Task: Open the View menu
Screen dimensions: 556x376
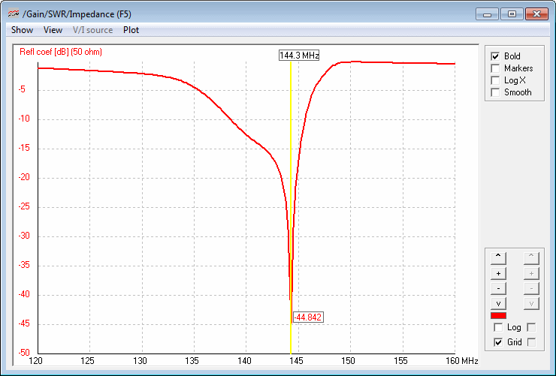Action: tap(53, 30)
